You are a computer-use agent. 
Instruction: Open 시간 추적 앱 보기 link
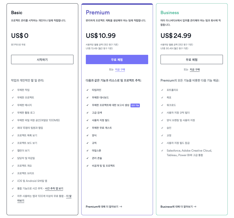54,188
